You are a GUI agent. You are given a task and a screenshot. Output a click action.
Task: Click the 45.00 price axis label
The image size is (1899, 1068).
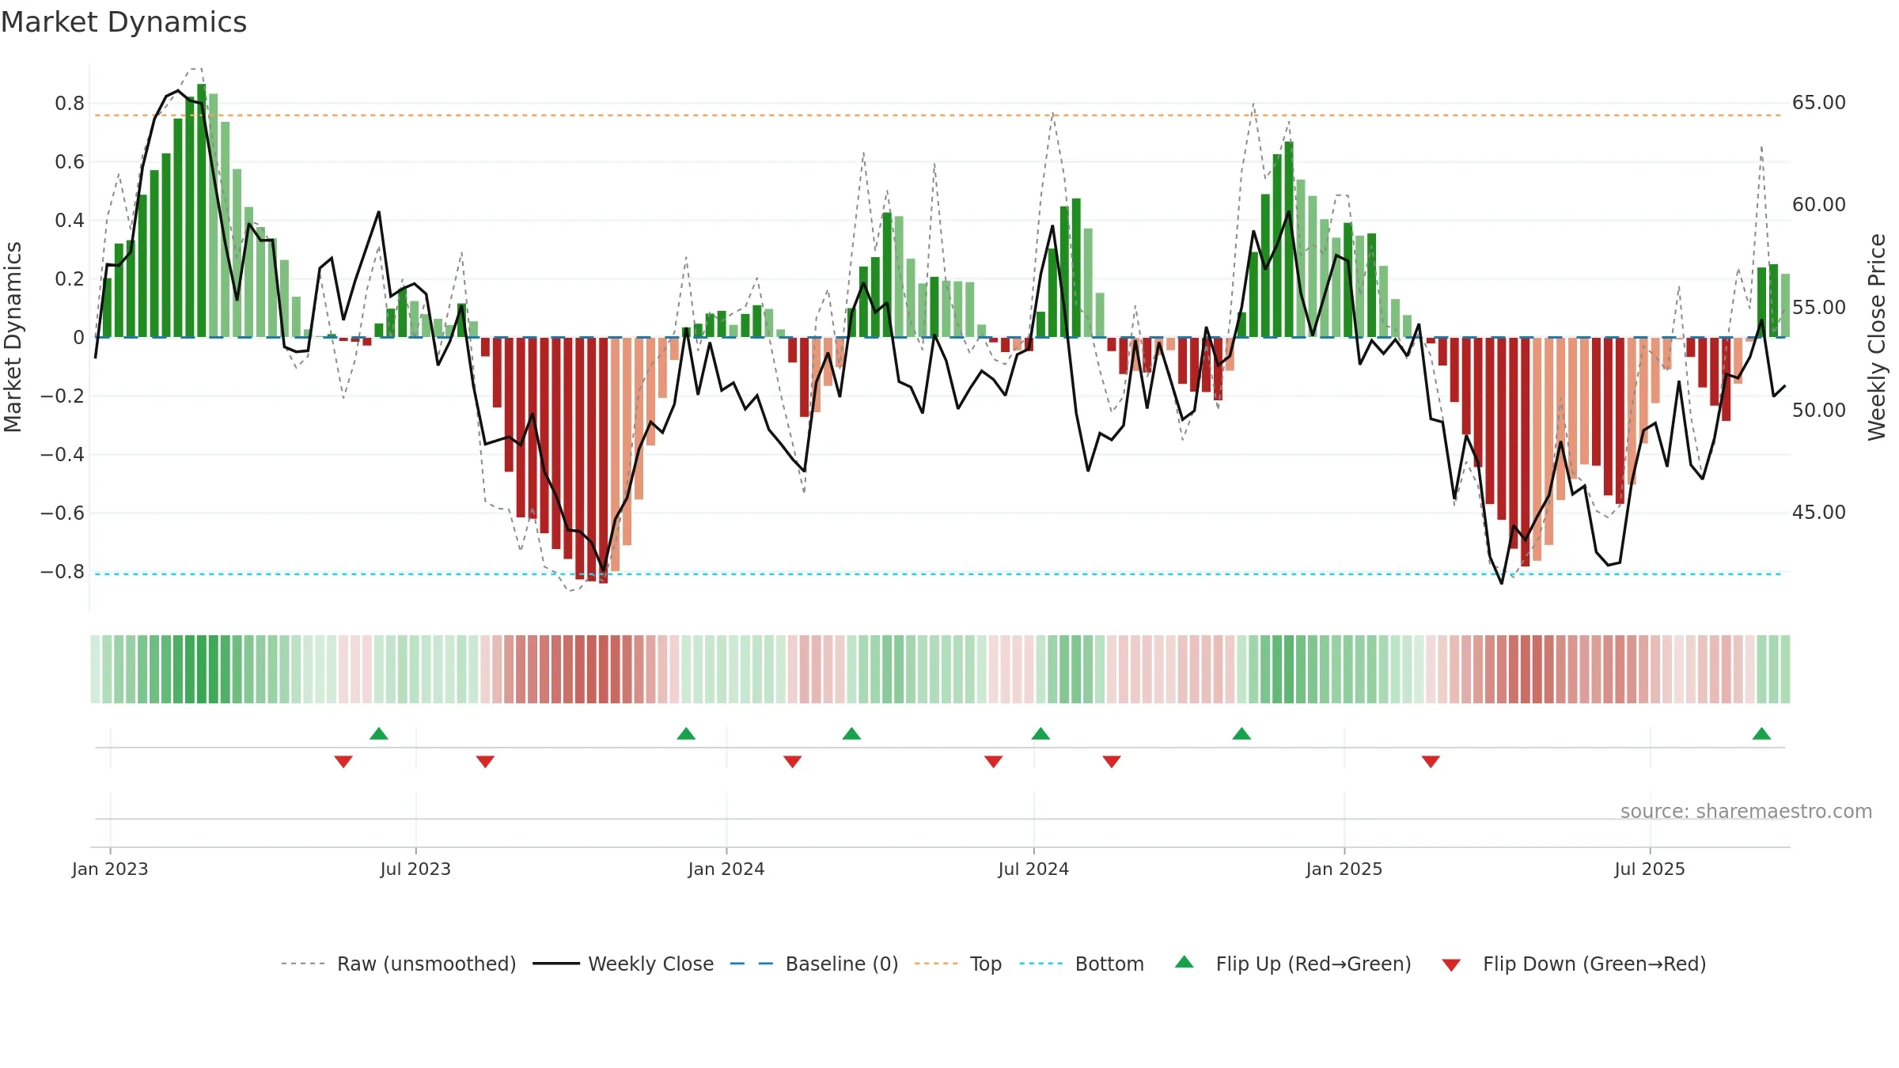tap(1819, 513)
